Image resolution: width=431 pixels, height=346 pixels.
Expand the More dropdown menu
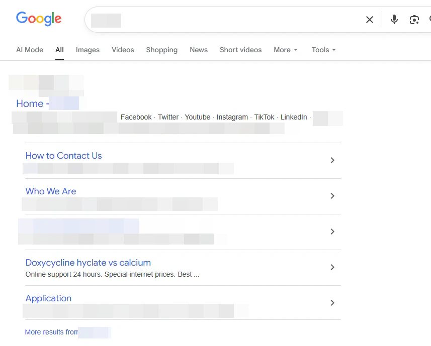[286, 50]
